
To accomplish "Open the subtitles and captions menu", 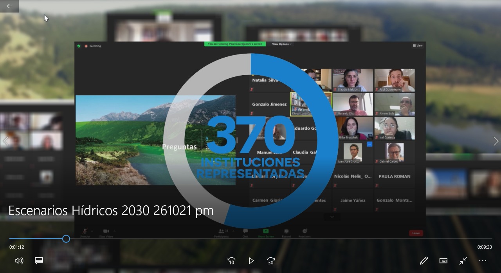I will point(39,261).
